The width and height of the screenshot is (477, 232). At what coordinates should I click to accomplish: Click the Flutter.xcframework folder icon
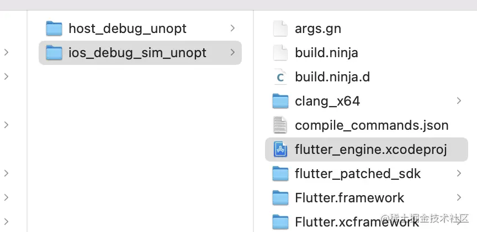[280, 222]
